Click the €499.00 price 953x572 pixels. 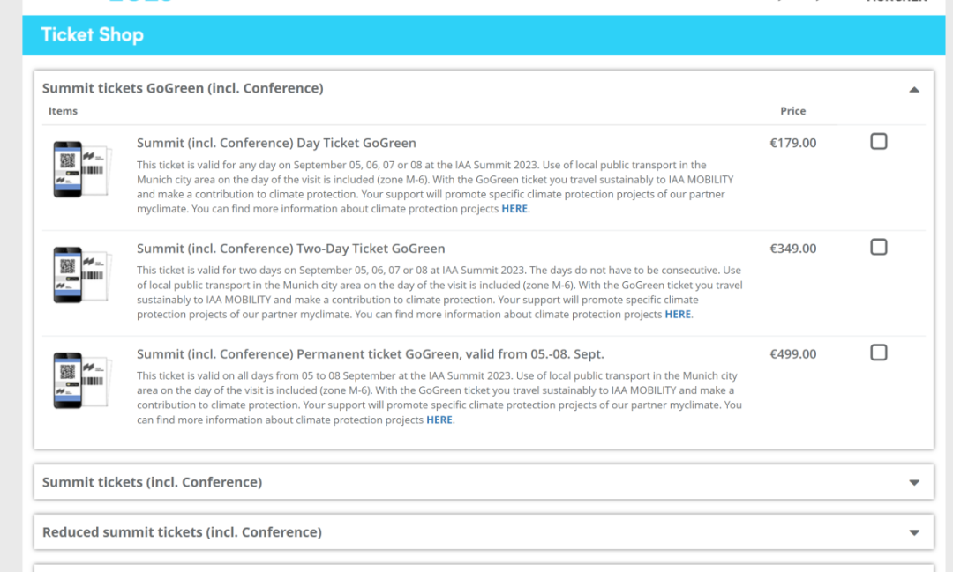point(793,354)
